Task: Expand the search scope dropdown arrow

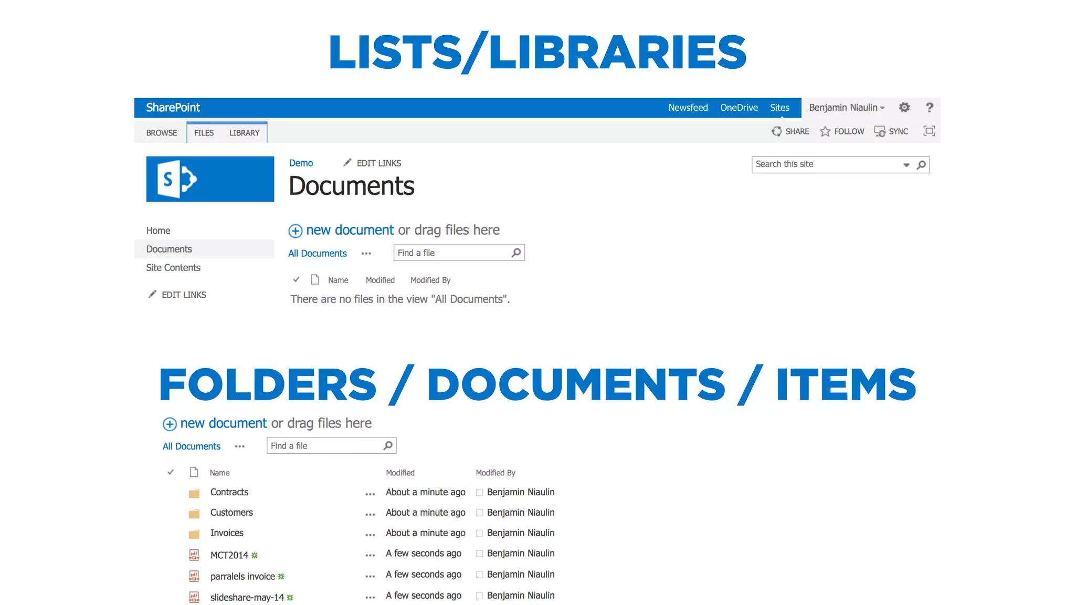Action: 906,165
